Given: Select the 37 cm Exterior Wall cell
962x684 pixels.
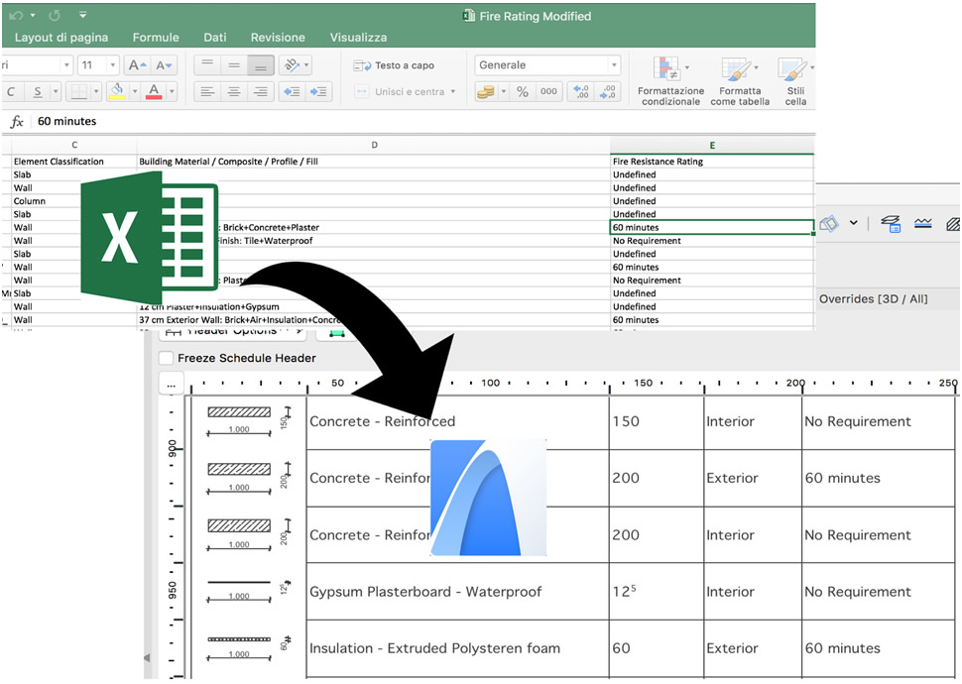Looking at the screenshot, I should pyautogui.click(x=374, y=319).
